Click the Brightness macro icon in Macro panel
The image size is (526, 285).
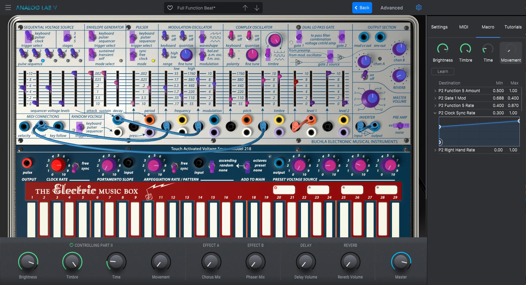(443, 49)
